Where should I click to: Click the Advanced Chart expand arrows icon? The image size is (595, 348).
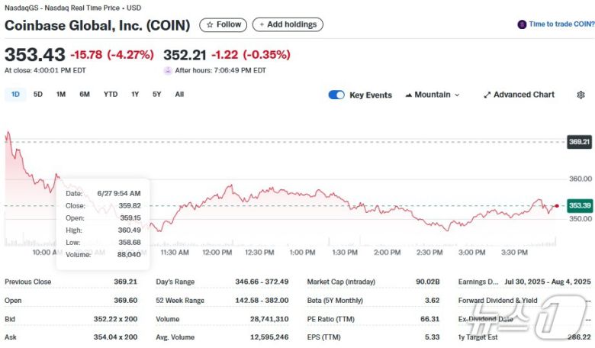(x=487, y=95)
